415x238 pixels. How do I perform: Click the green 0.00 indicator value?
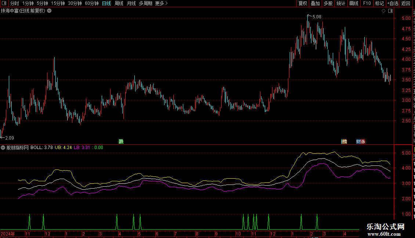(x=99, y=148)
